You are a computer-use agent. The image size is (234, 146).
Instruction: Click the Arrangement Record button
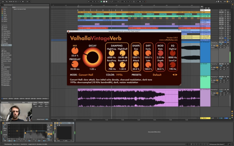pos(106,2)
